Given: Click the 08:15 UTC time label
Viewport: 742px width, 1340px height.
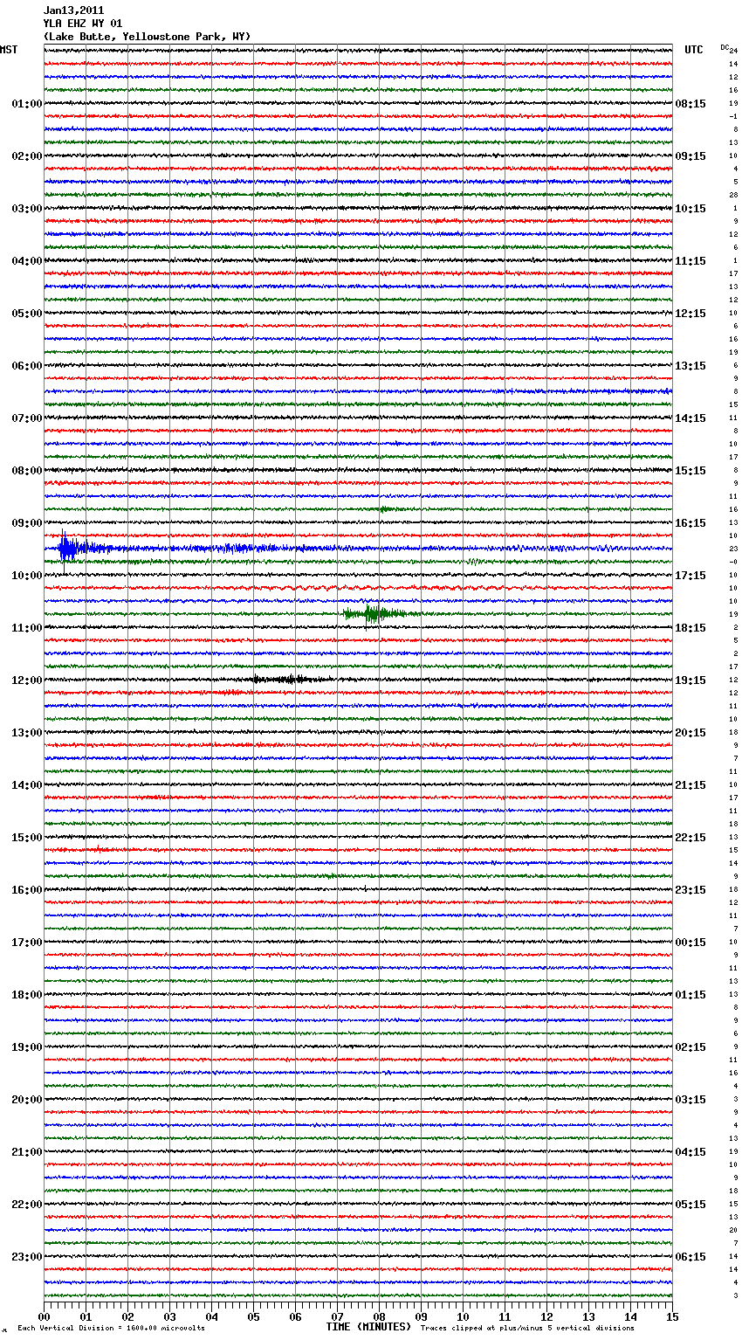Looking at the screenshot, I should pyautogui.click(x=690, y=104).
